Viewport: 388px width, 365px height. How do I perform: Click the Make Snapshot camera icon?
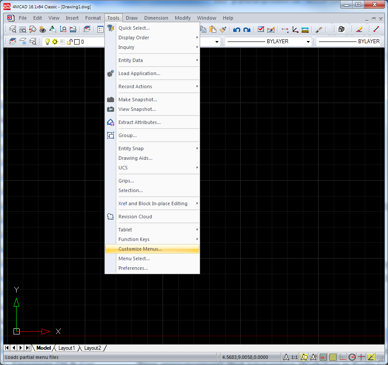pyautogui.click(x=111, y=100)
